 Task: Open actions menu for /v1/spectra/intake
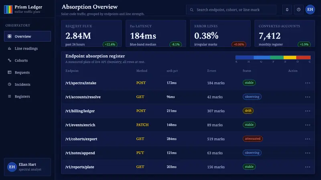(x=307, y=83)
